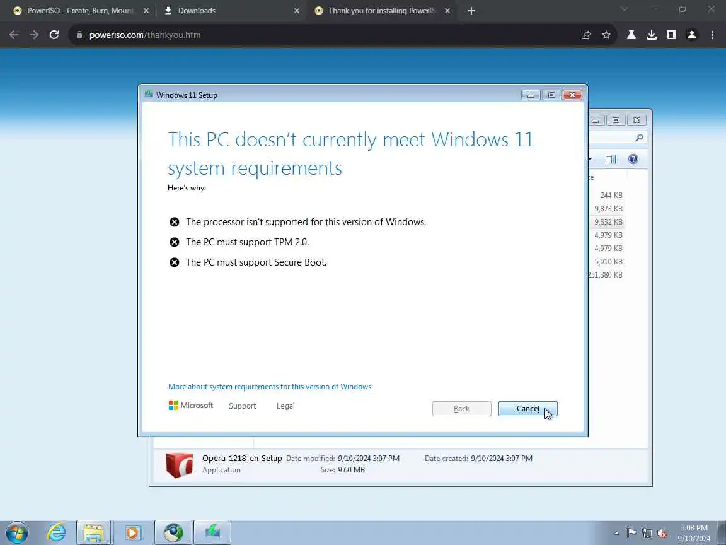Open the browser downloads icon

(x=652, y=35)
